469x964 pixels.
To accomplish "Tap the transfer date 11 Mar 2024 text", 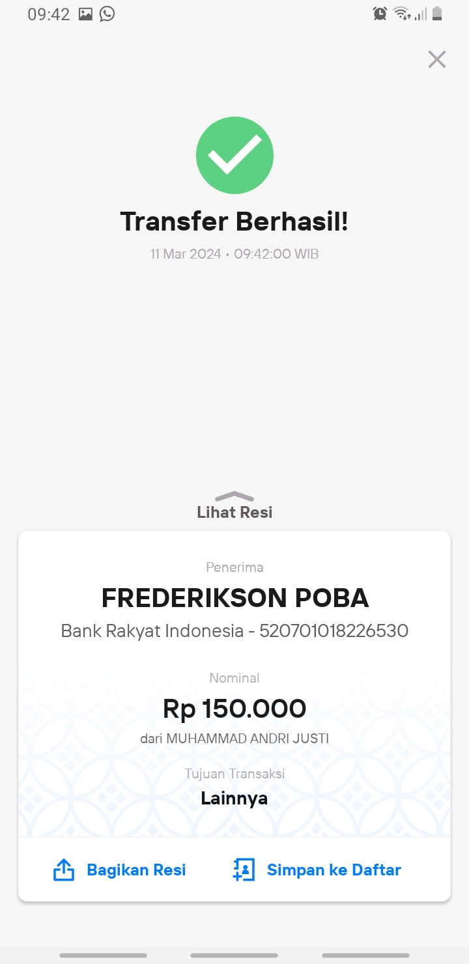I will [186, 254].
